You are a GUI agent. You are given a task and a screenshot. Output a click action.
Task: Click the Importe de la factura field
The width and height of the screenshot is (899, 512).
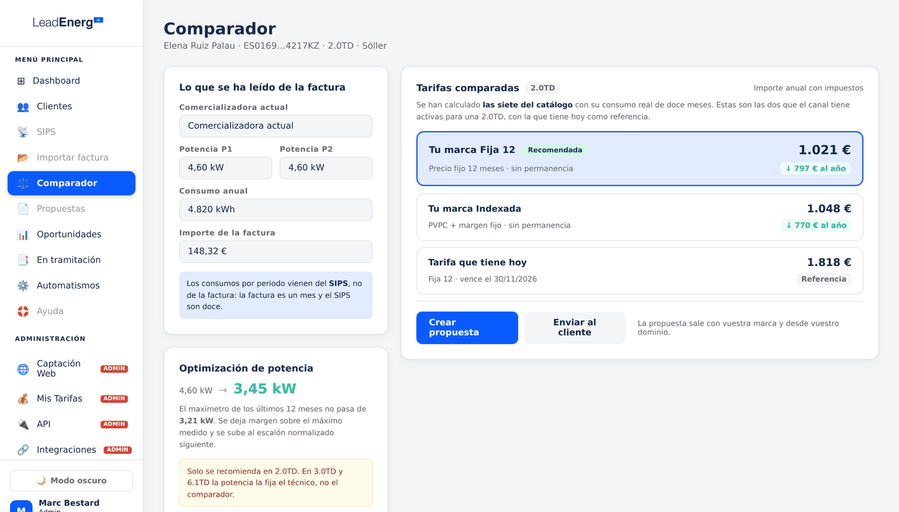click(x=275, y=251)
